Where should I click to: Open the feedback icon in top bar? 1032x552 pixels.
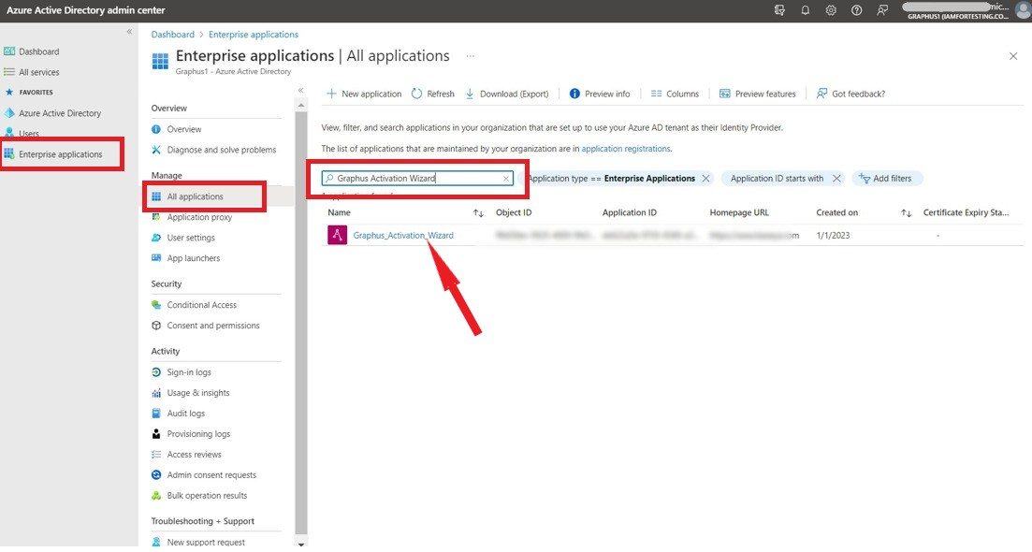tap(882, 10)
